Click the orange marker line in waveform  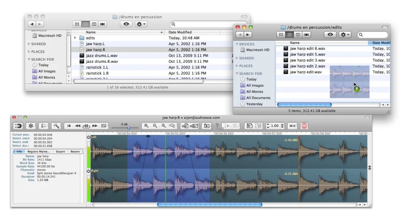[299, 168]
